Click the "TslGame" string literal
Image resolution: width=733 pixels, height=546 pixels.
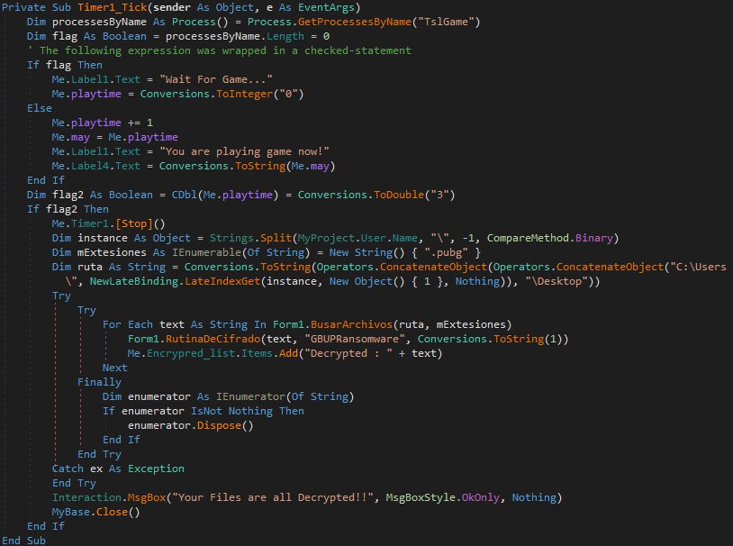tap(446, 22)
